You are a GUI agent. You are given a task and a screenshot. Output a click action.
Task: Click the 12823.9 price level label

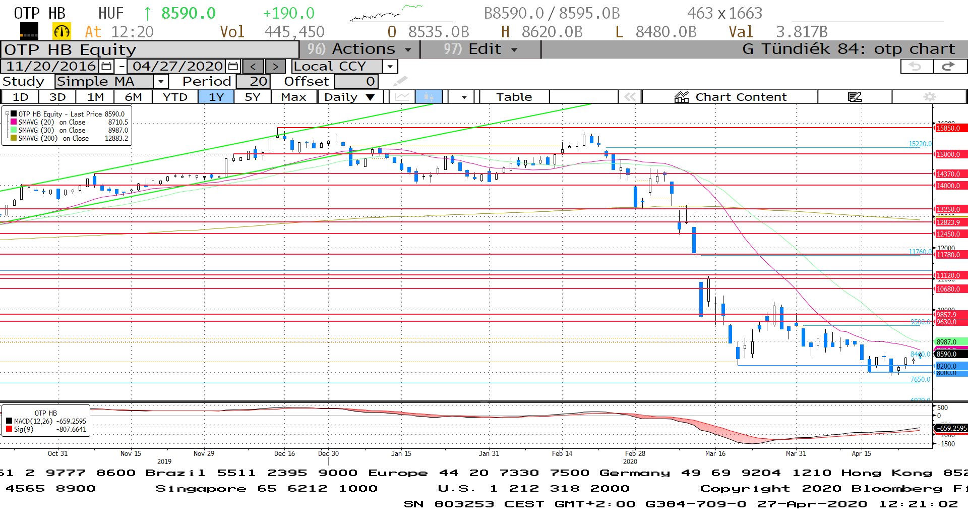(951, 222)
